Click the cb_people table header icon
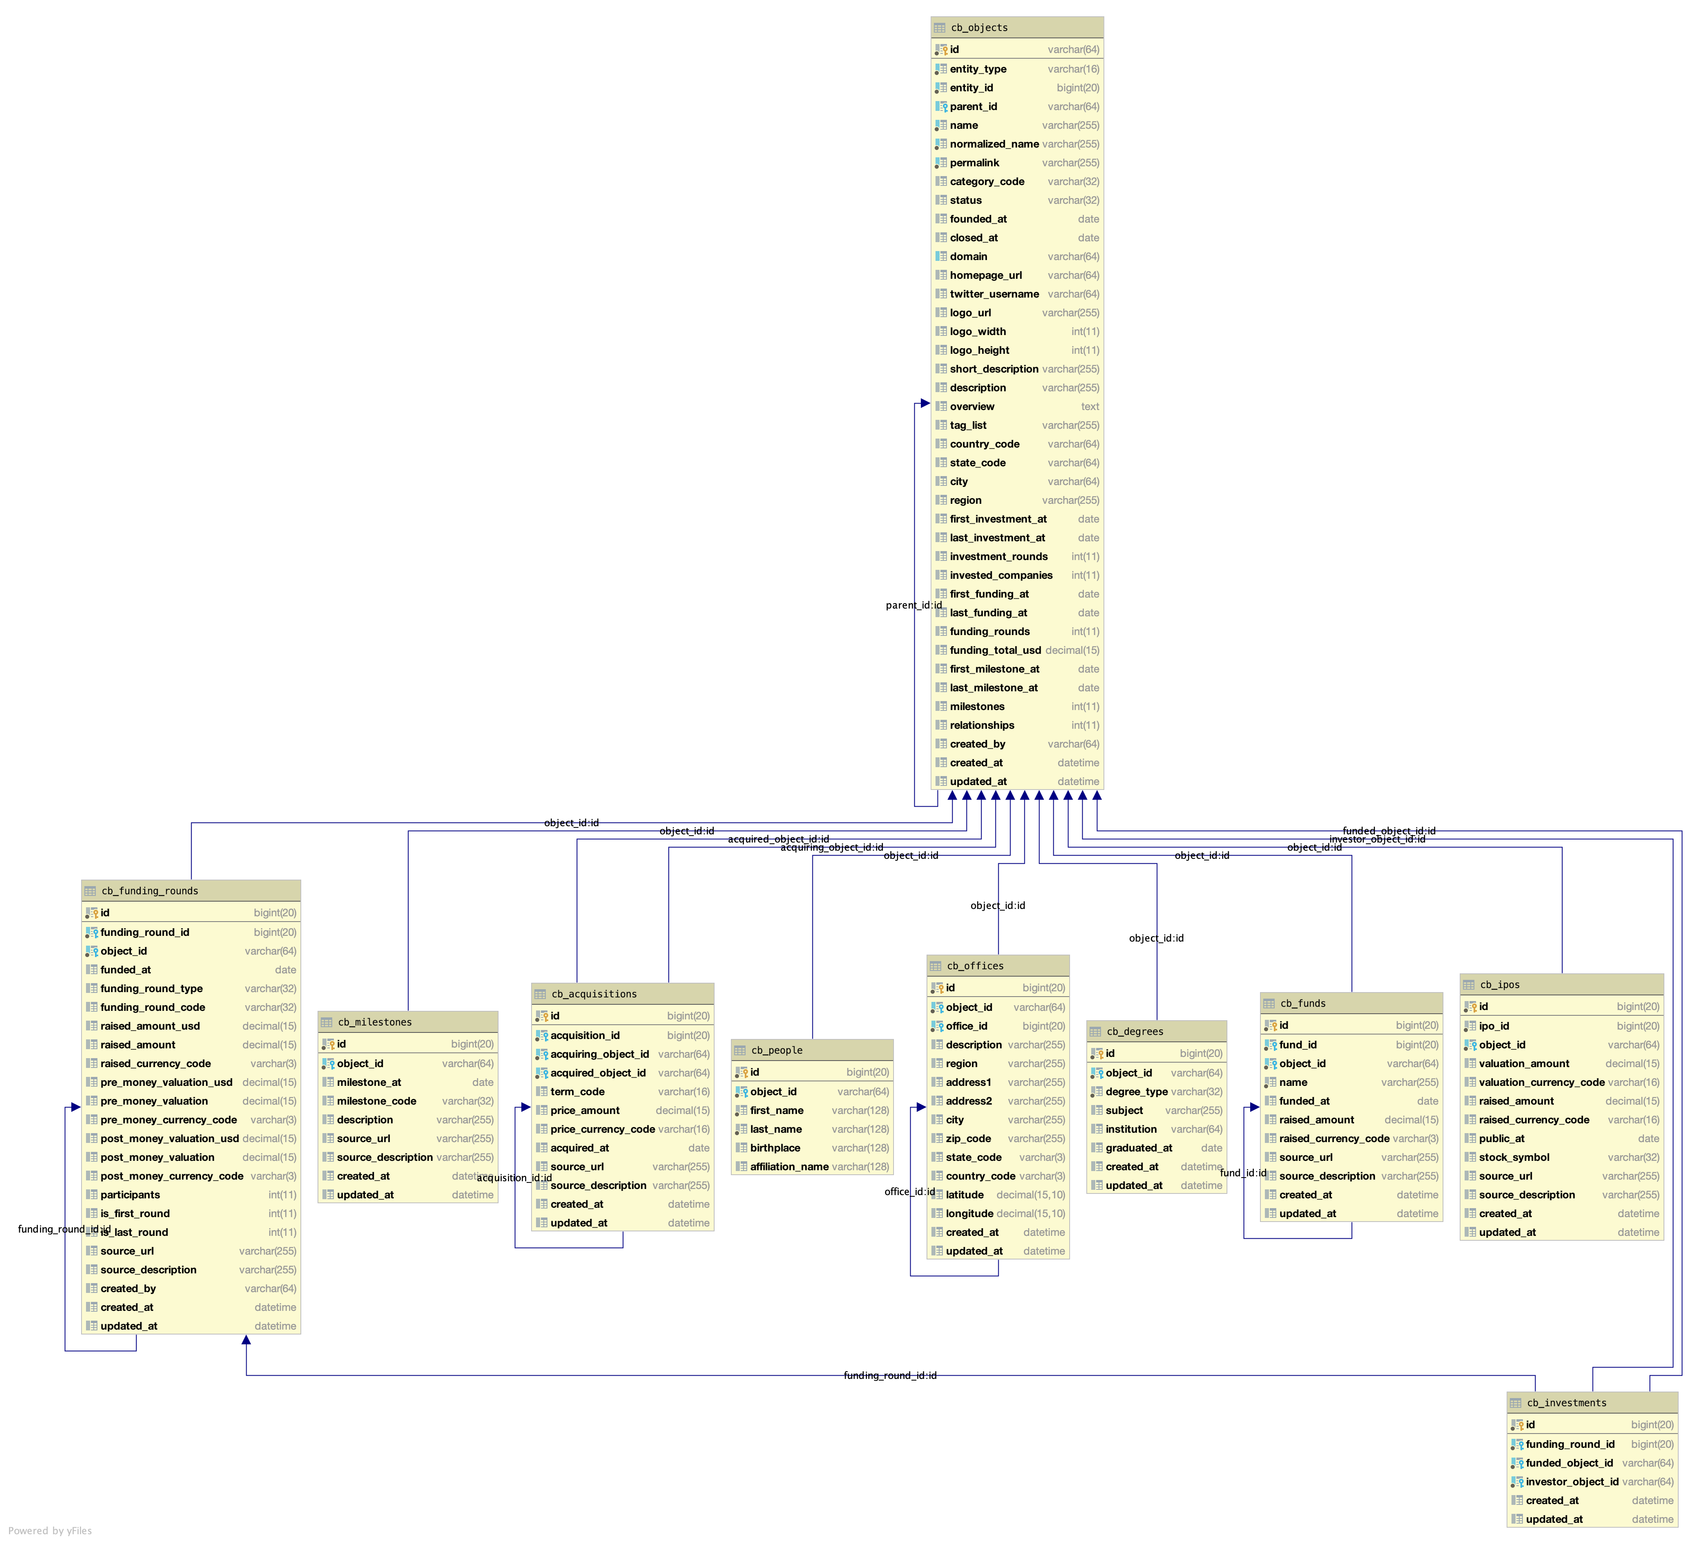Viewport: 1699px width, 1544px height. click(740, 1050)
